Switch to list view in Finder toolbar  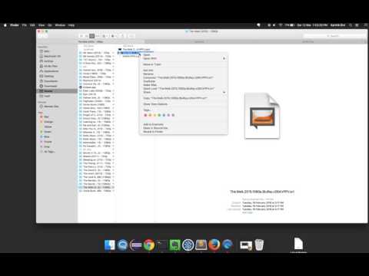pos(87,36)
